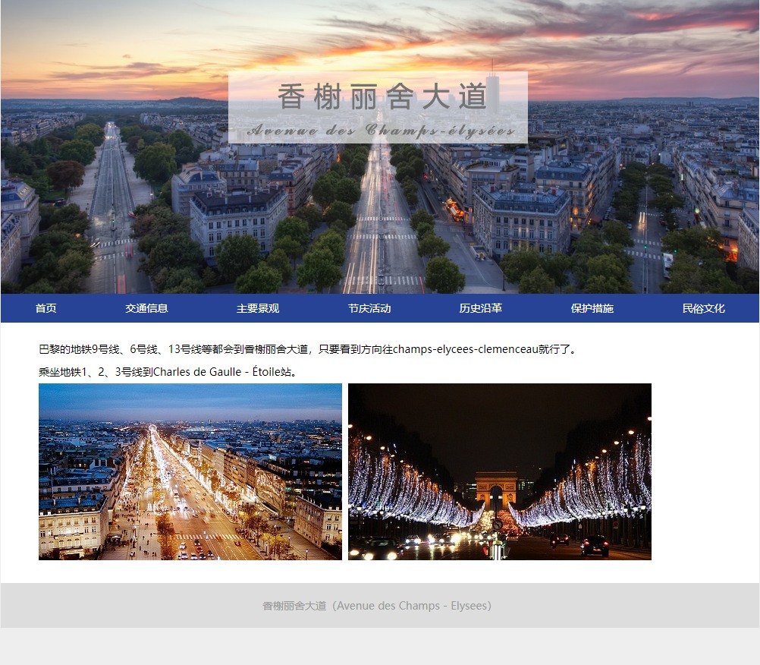Click the 香榭丽舍大道 banner title
This screenshot has width=760, height=665.
coord(382,97)
